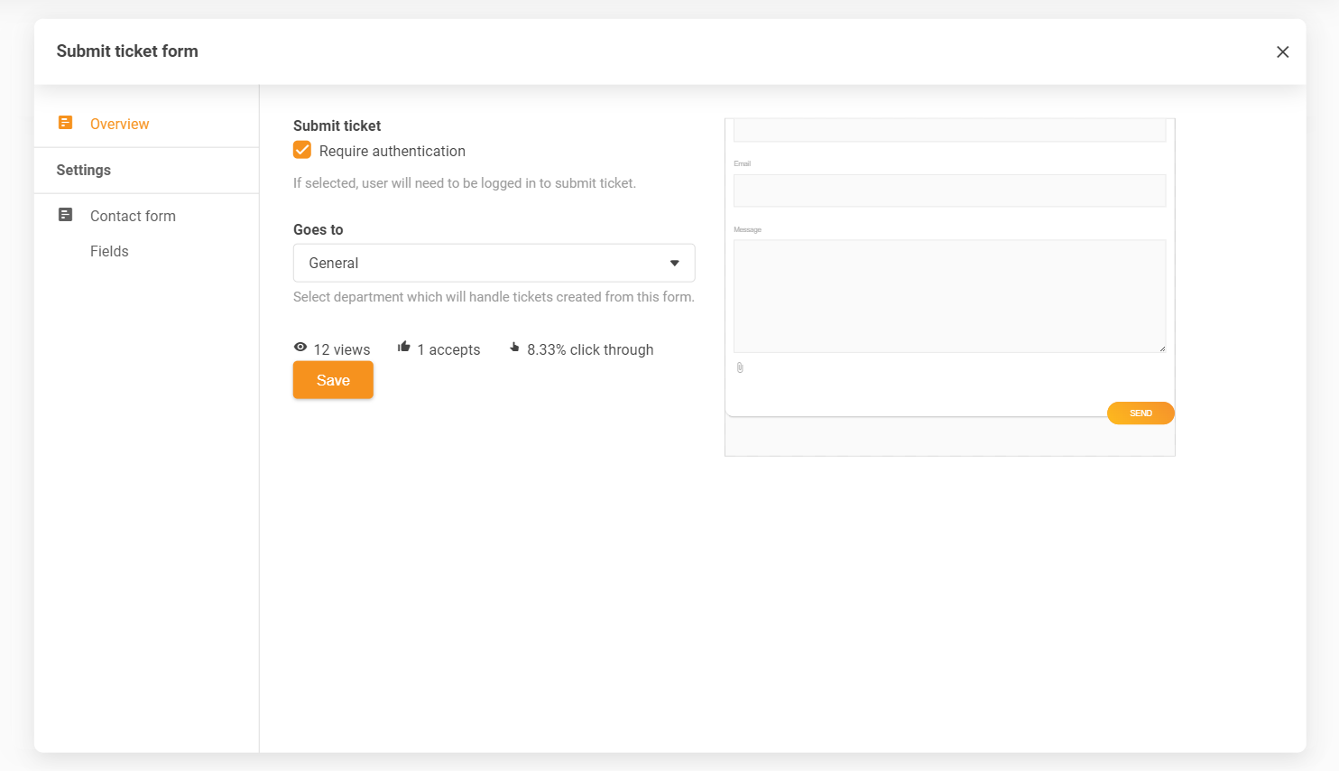Click the Message box resize handle

click(1161, 348)
